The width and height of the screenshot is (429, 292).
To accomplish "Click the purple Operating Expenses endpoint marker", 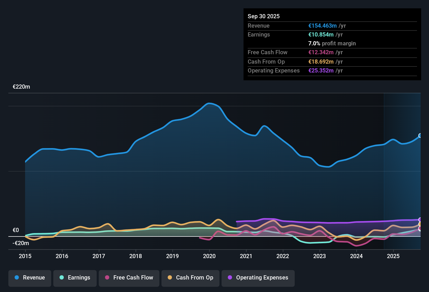I will (x=420, y=220).
